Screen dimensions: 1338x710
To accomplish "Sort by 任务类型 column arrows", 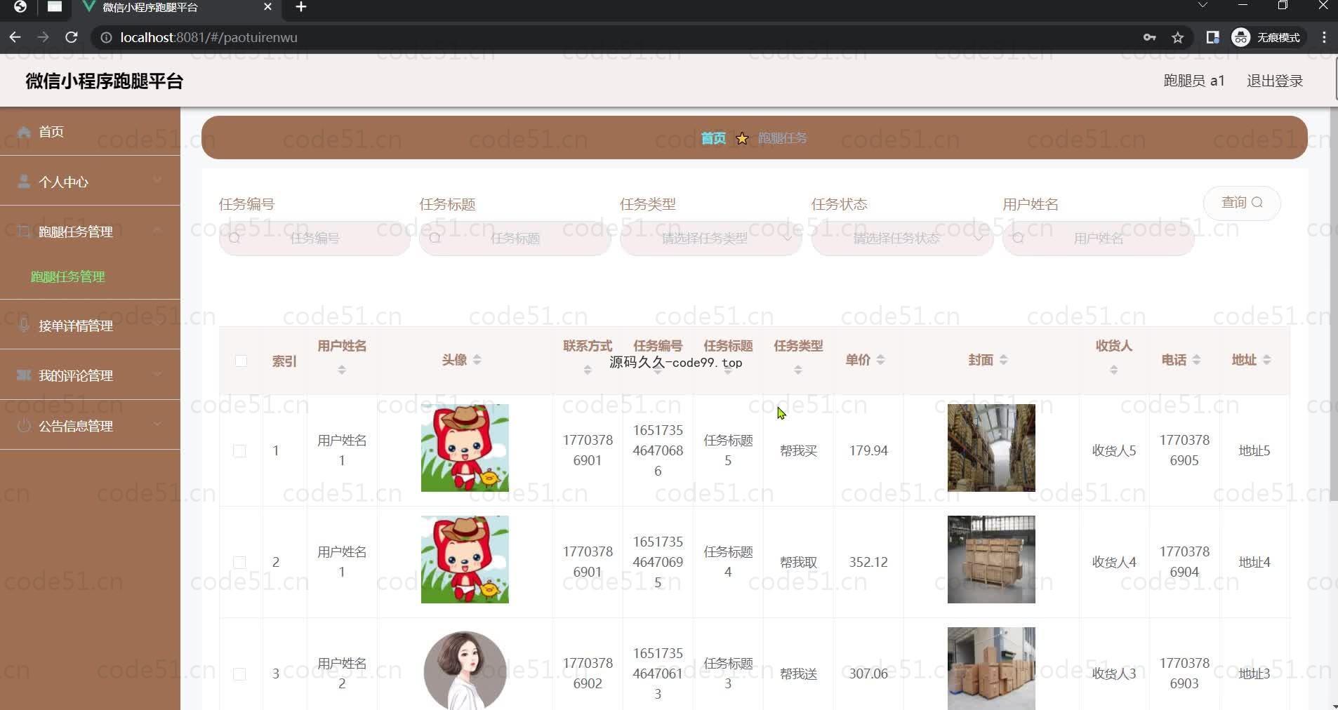I will pos(798,370).
